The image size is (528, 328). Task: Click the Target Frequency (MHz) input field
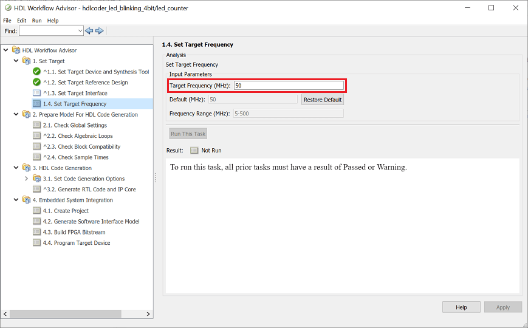(289, 86)
